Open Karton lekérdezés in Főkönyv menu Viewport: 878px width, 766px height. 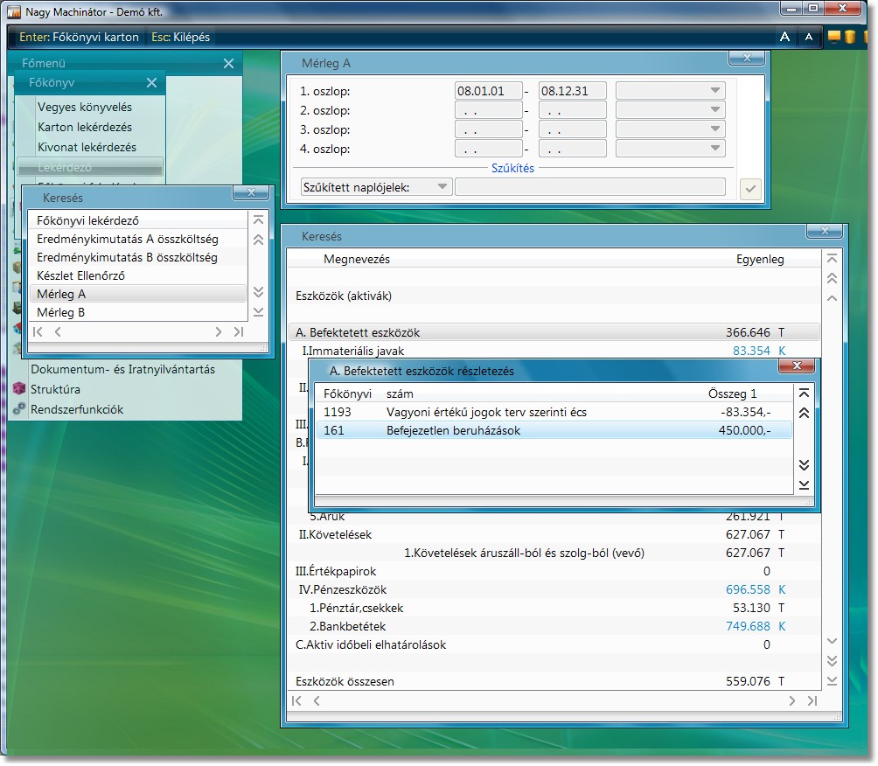coord(87,127)
